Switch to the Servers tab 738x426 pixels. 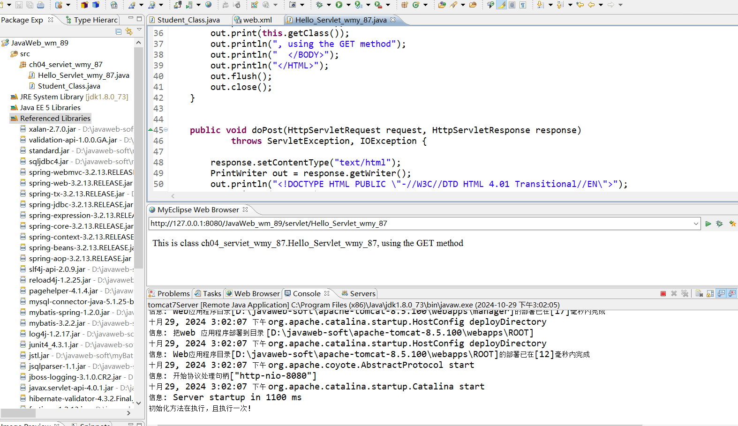click(x=358, y=293)
